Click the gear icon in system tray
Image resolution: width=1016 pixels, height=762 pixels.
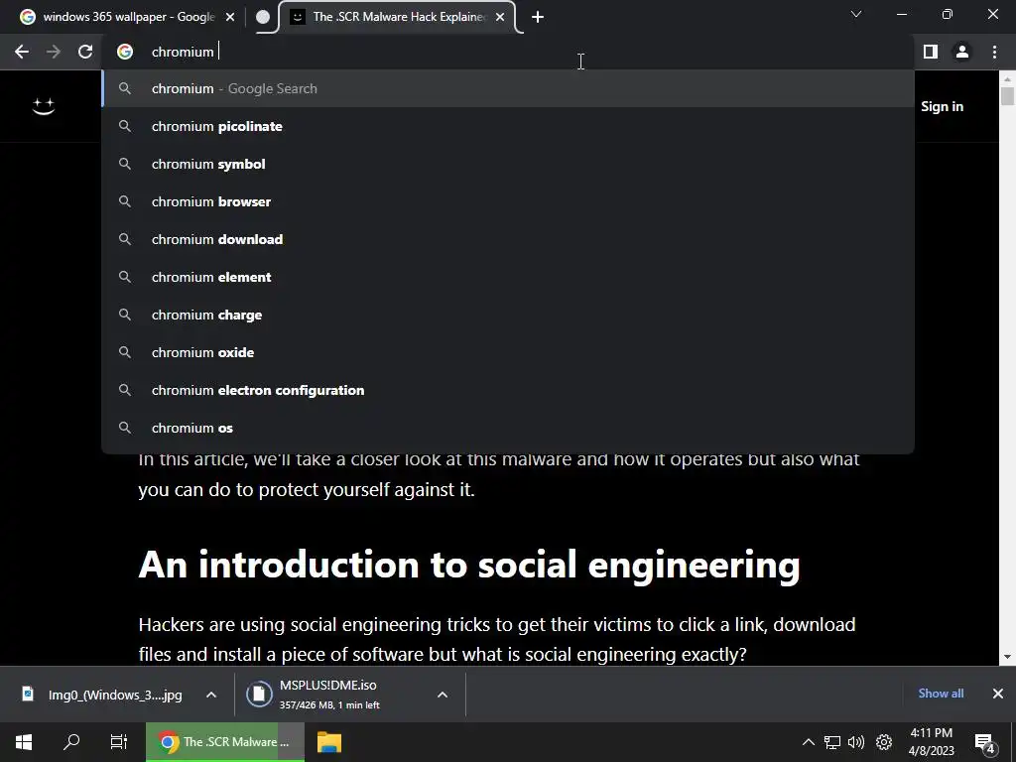(884, 742)
